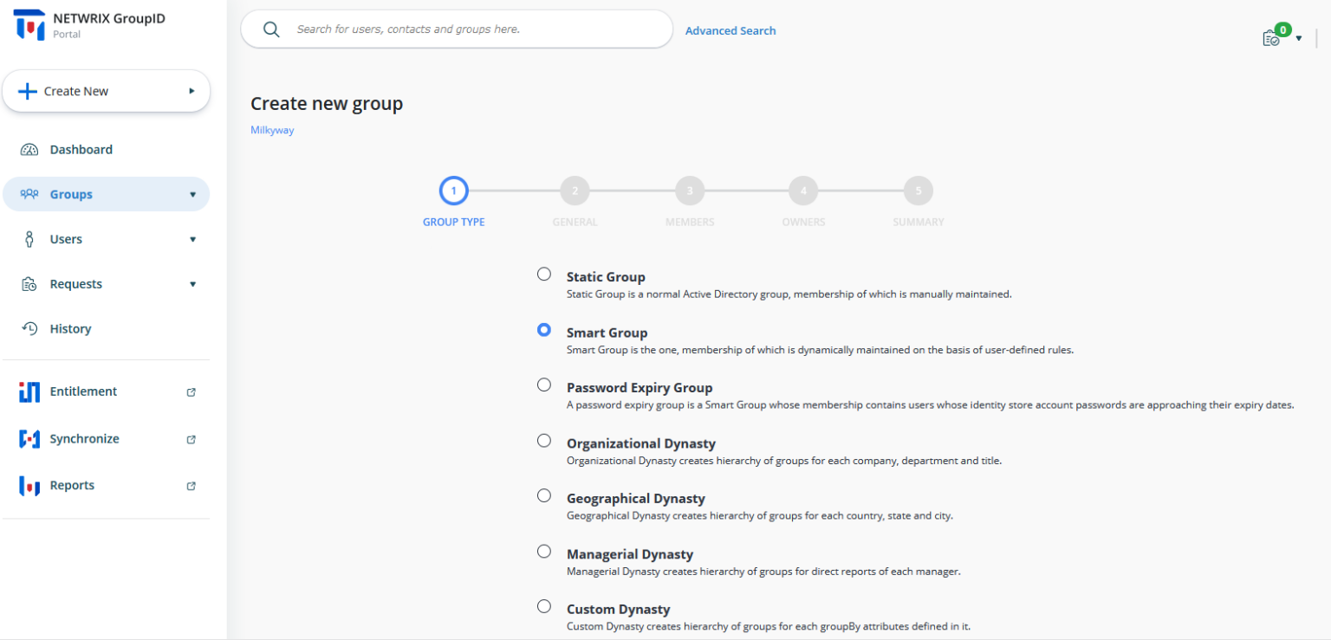Open the Entitlement module icon
The height and width of the screenshot is (640, 1331).
point(29,391)
